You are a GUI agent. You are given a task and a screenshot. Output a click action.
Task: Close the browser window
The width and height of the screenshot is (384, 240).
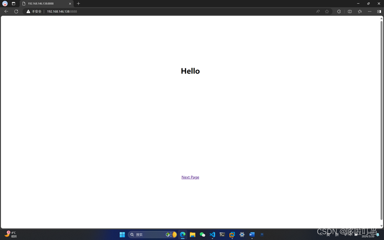pyautogui.click(x=379, y=4)
